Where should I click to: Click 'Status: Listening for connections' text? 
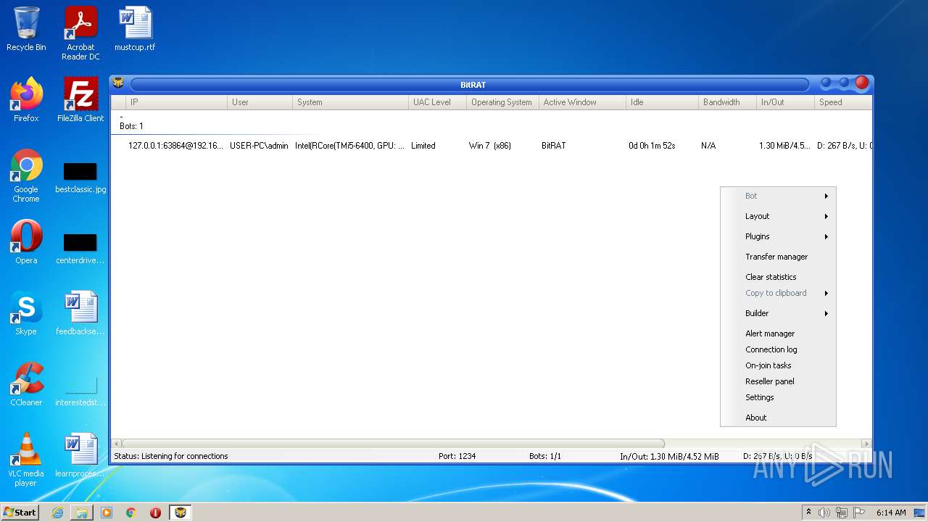(x=171, y=456)
